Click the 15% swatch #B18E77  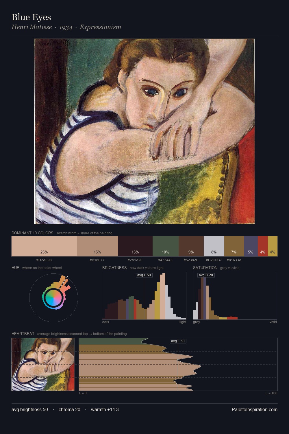point(97,246)
